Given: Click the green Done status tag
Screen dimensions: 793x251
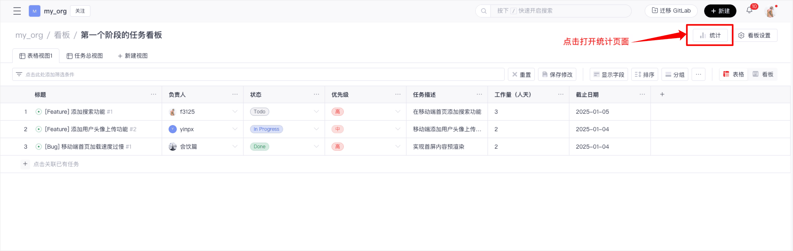Looking at the screenshot, I should [x=259, y=147].
